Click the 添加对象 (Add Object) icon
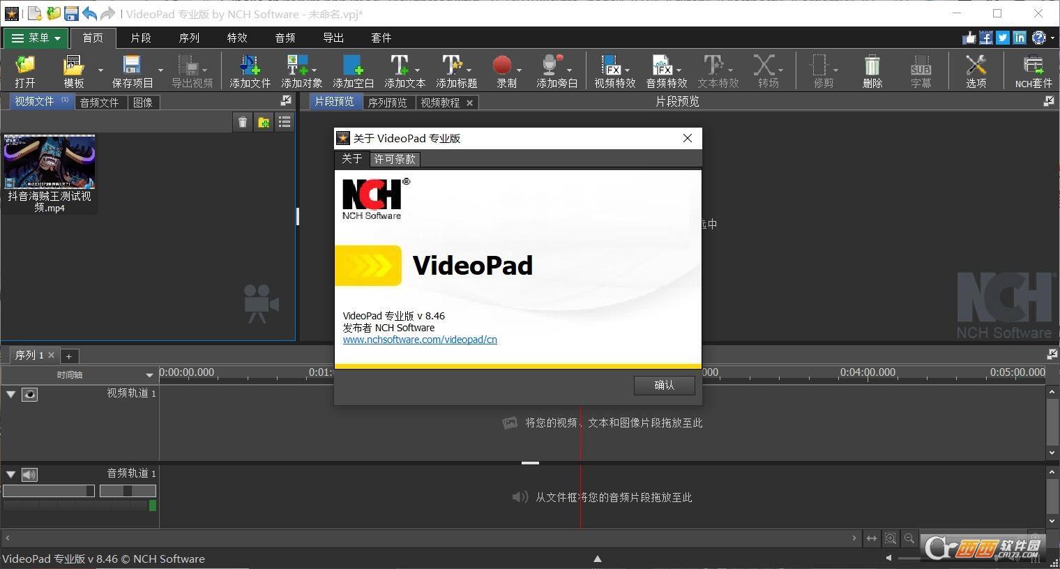Screen dimensions: 1060x569 298,66
